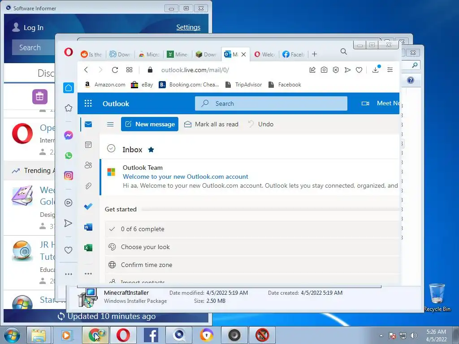Screen dimensions: 459x344
Task: Click Software Informer Search box
Action: 34,47
